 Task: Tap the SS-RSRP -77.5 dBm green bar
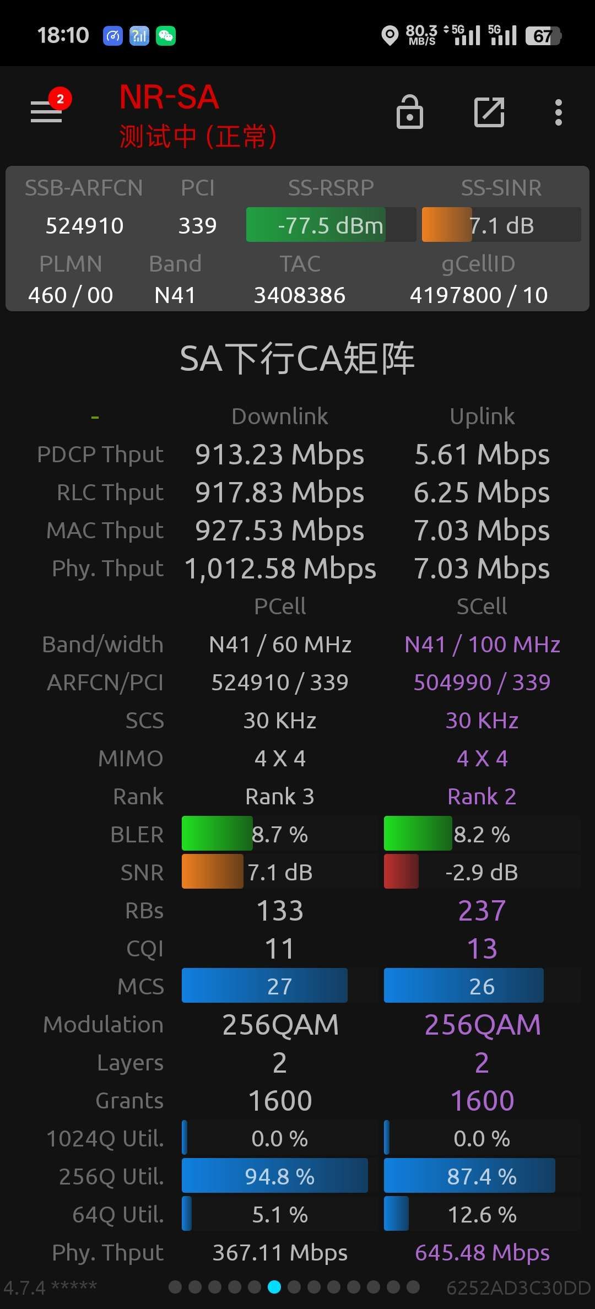click(x=331, y=225)
